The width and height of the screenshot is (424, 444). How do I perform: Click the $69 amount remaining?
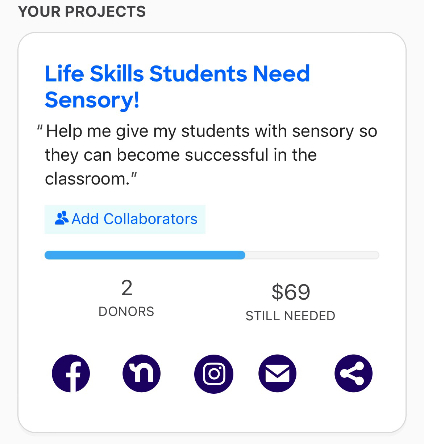coord(291,292)
